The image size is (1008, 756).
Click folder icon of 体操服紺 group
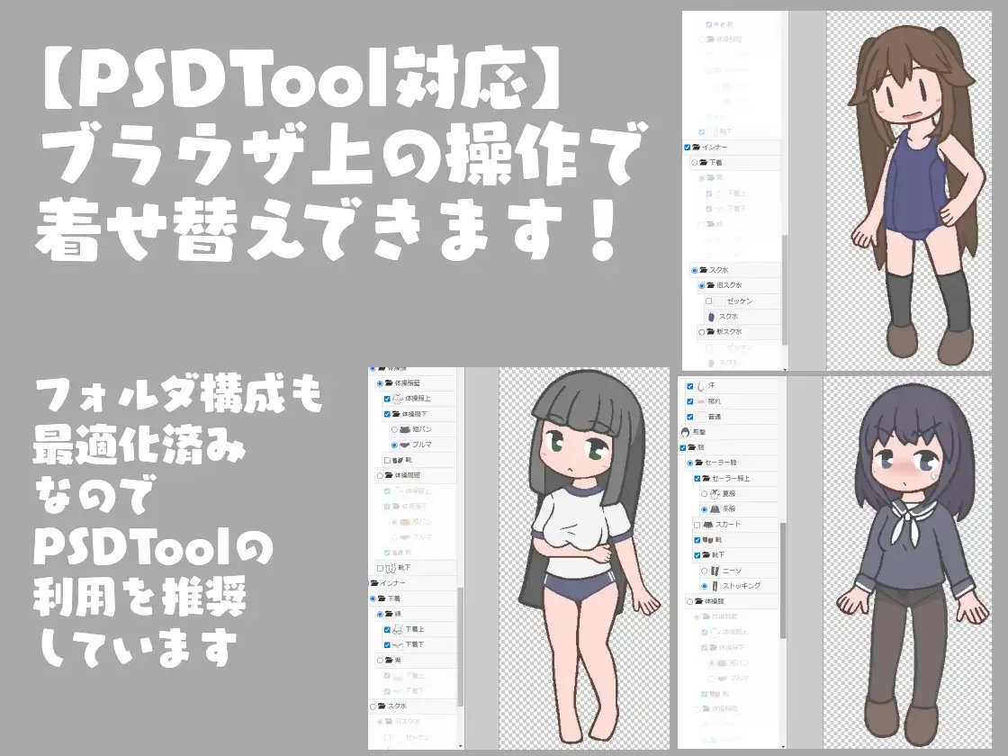point(389,475)
